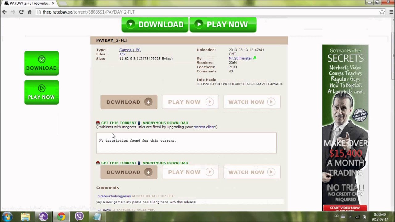Open commenter piratewithalongpenis profile

114,196
